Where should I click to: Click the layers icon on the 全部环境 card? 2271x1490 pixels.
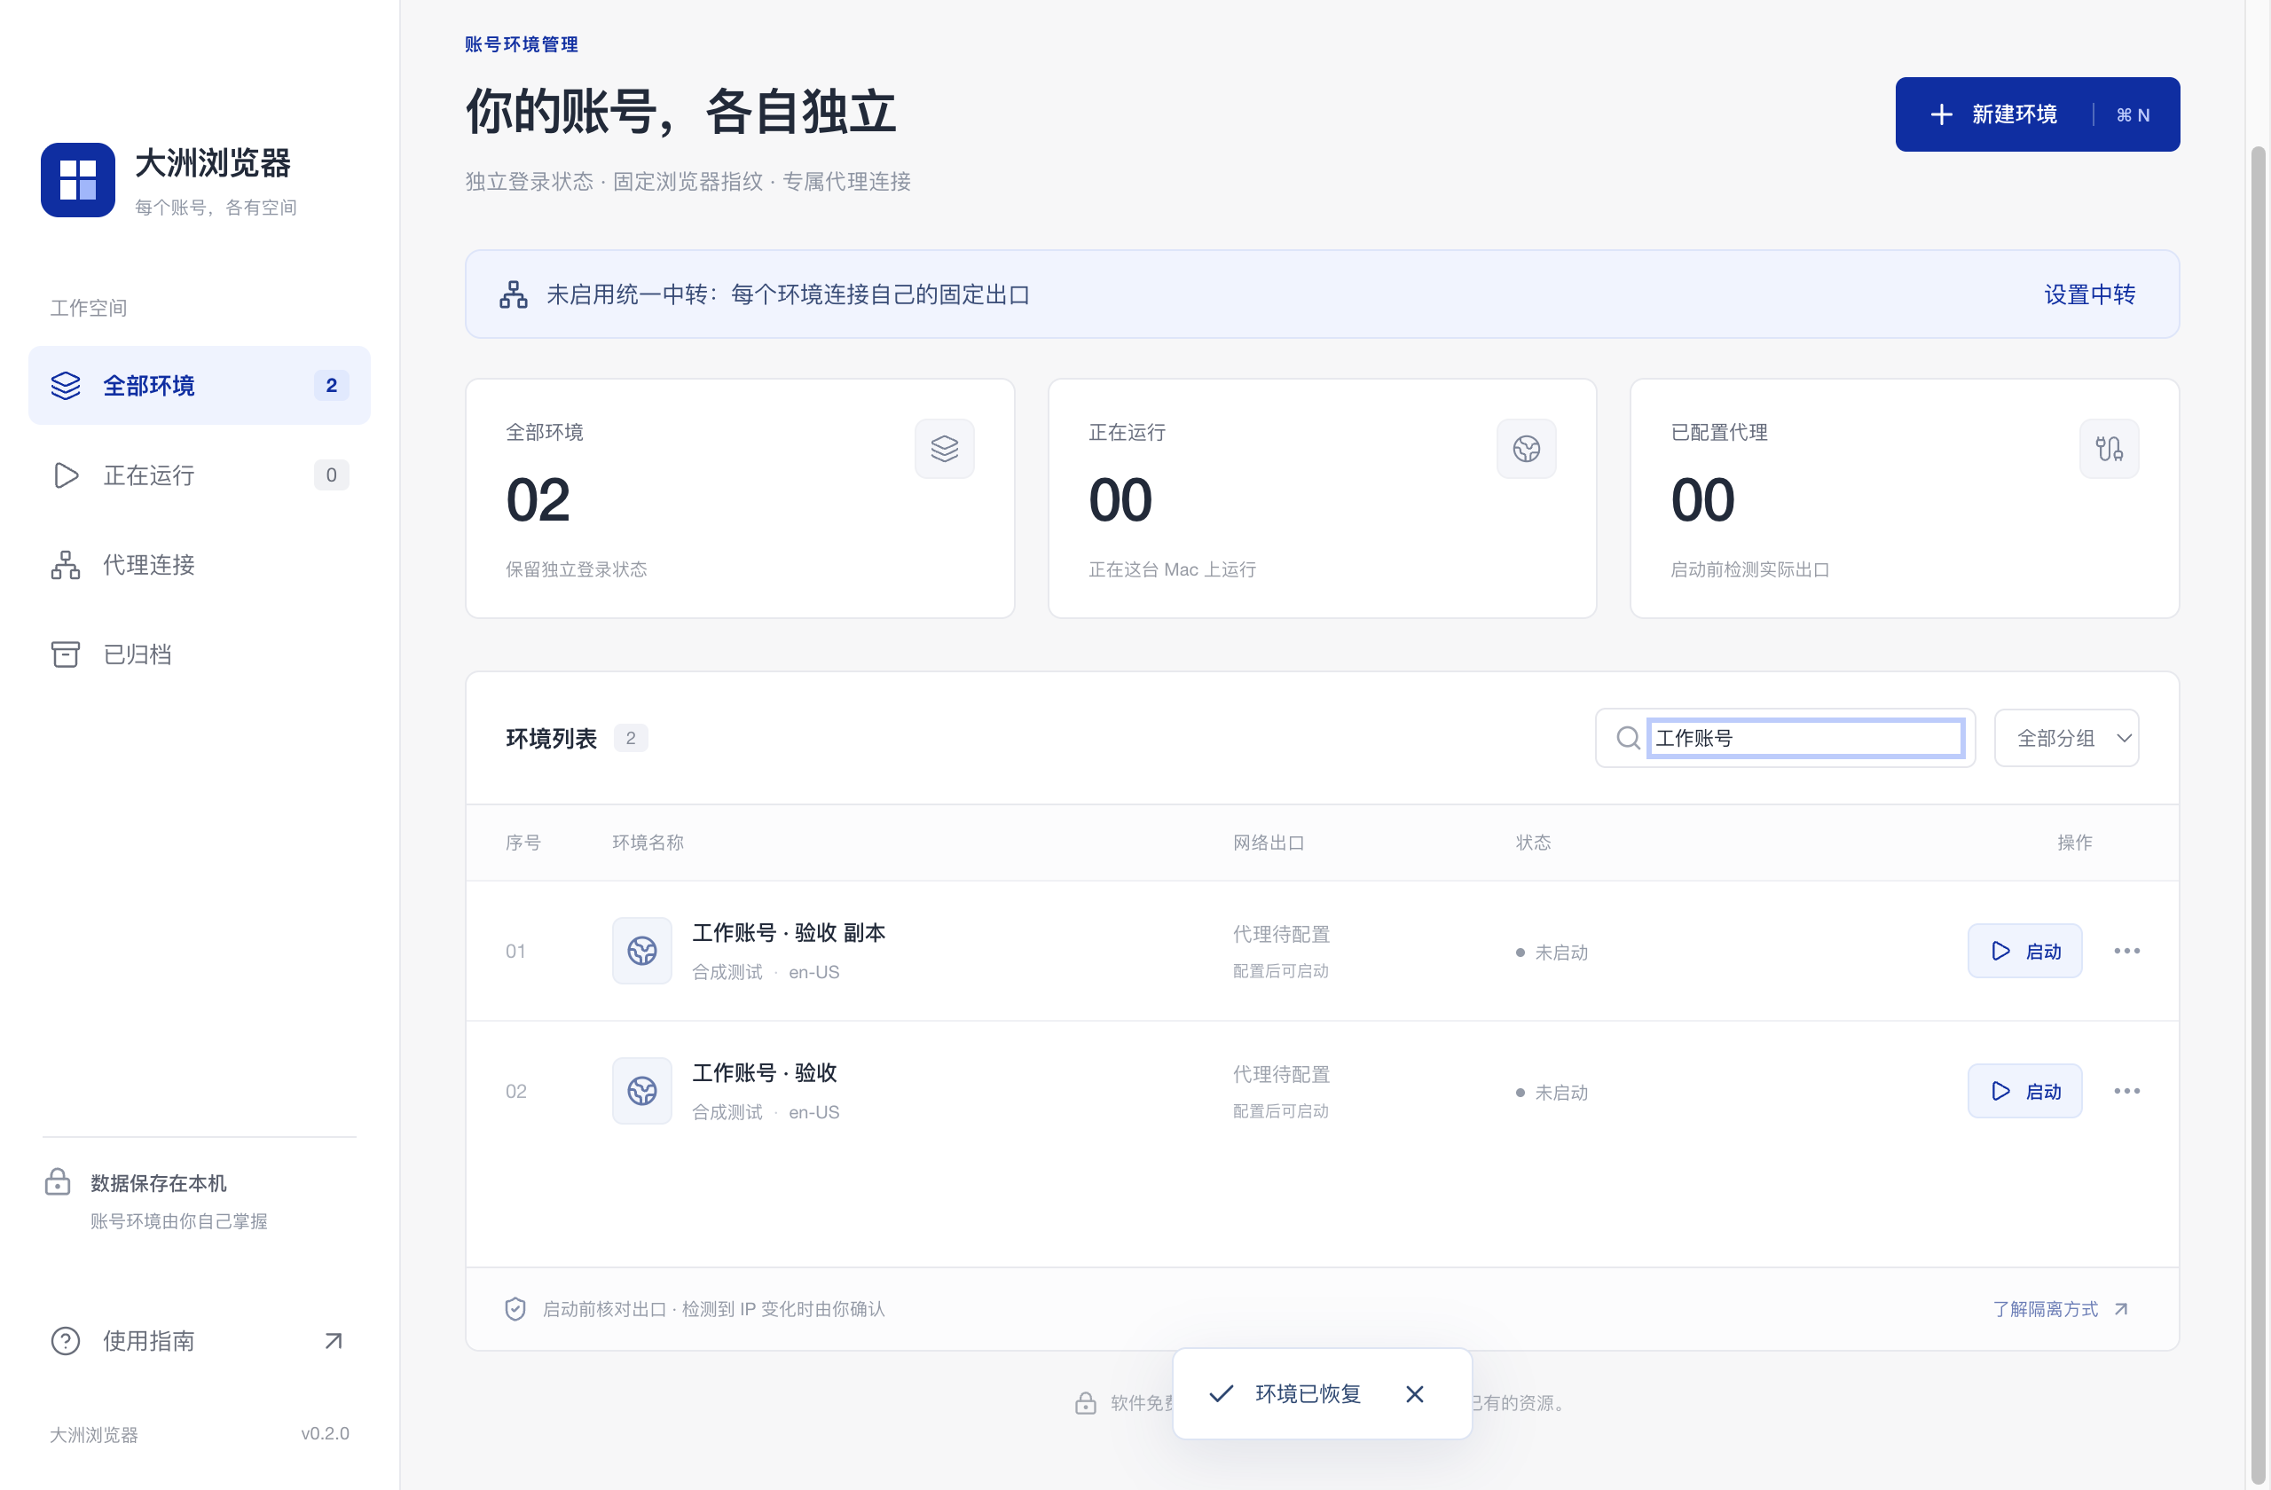(x=944, y=449)
